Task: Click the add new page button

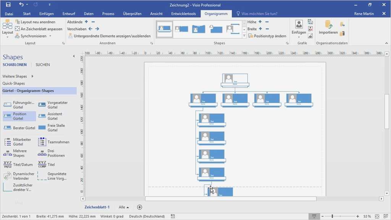Action: pos(139,207)
